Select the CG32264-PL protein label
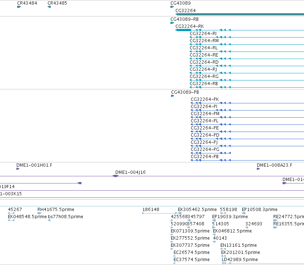Viewport: 304px width, 265px height. point(205,121)
